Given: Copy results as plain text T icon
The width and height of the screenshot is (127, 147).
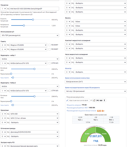Looking at the screenshot, I should click(x=104, y=101).
